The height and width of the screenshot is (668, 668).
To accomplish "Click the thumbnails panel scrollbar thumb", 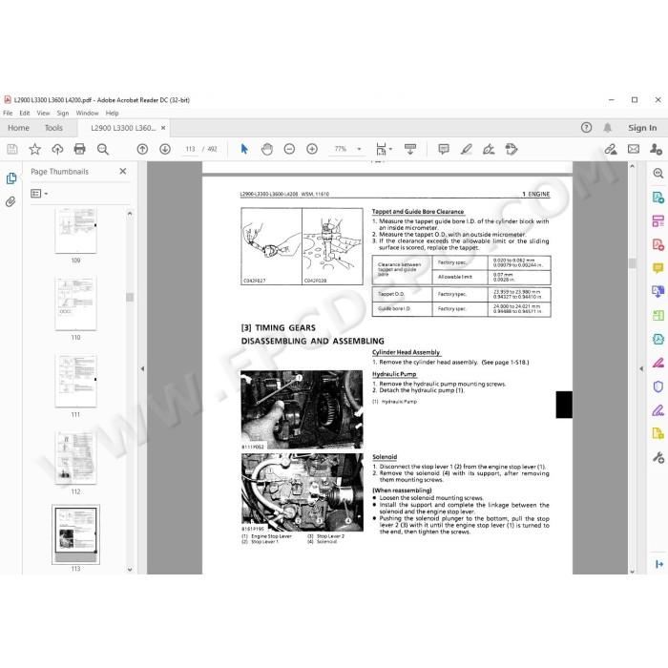I will point(130,298).
